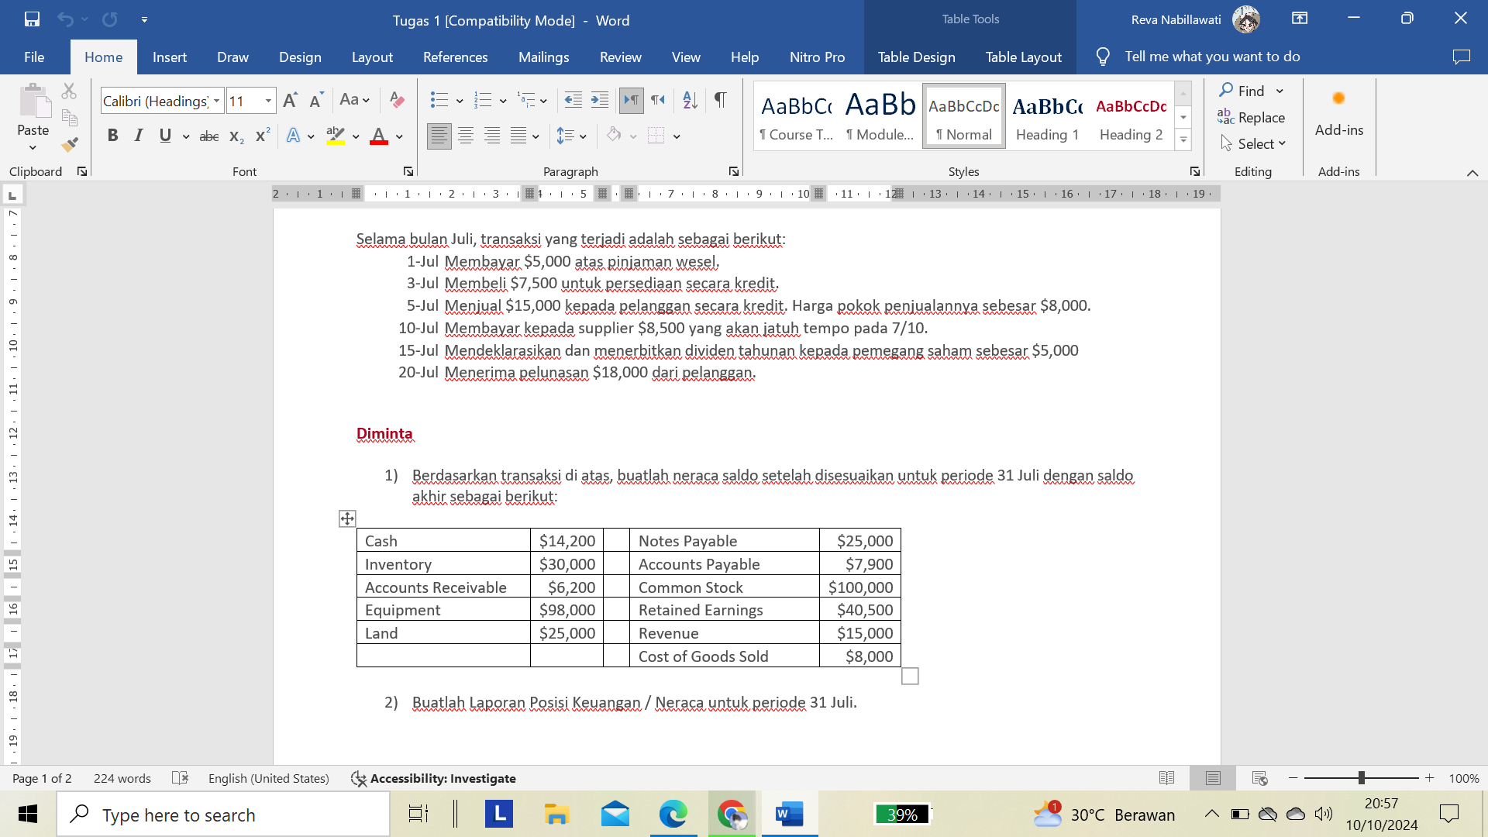Switch to Read Mode view
Image resolution: width=1488 pixels, height=837 pixels.
(1166, 778)
